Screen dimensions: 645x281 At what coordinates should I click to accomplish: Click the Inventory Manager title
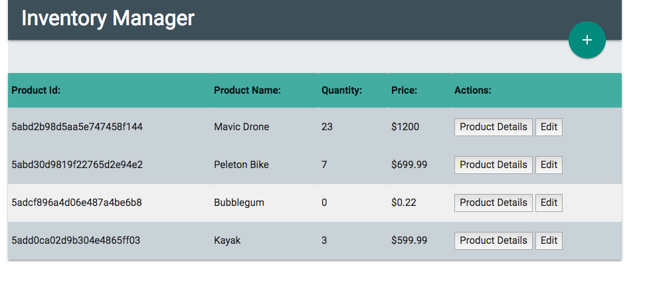point(108,18)
